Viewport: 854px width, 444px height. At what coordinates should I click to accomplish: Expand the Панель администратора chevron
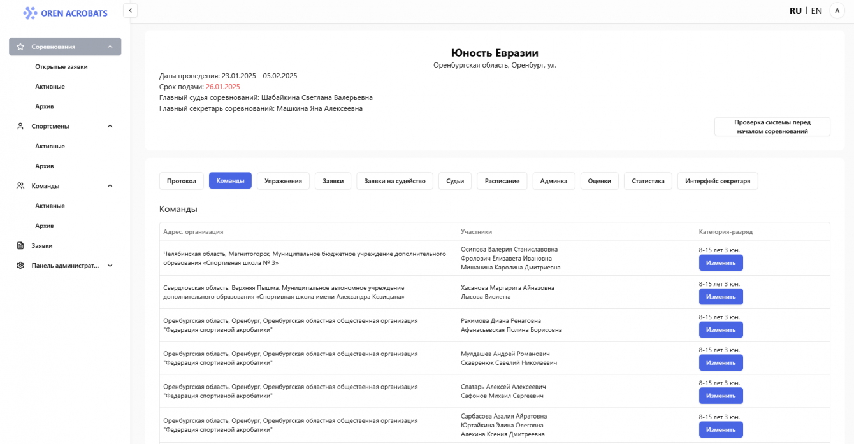(110, 266)
